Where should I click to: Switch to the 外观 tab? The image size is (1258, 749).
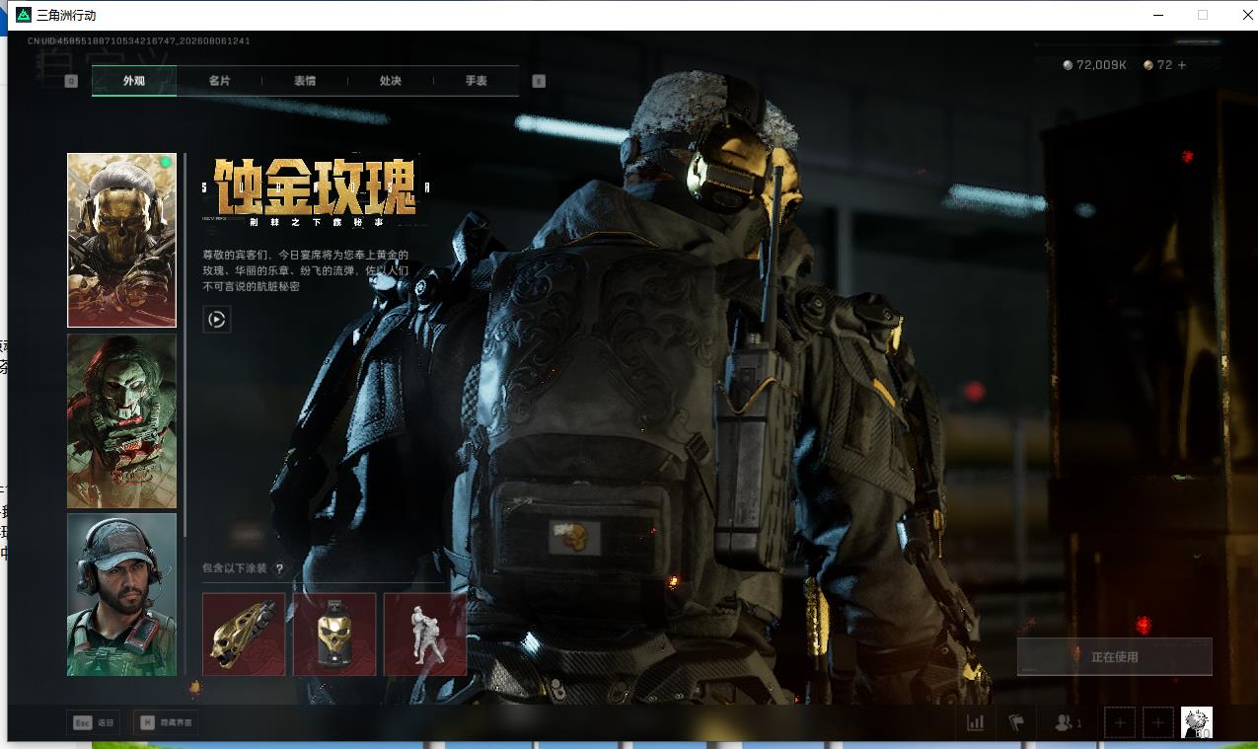pyautogui.click(x=134, y=81)
